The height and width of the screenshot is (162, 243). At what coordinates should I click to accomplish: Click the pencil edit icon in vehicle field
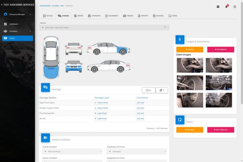click(165, 27)
